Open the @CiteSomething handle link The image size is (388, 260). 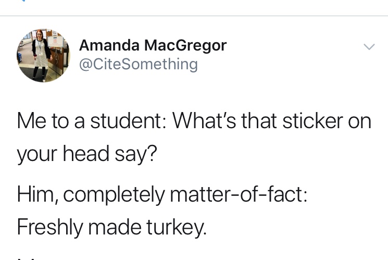(138, 64)
